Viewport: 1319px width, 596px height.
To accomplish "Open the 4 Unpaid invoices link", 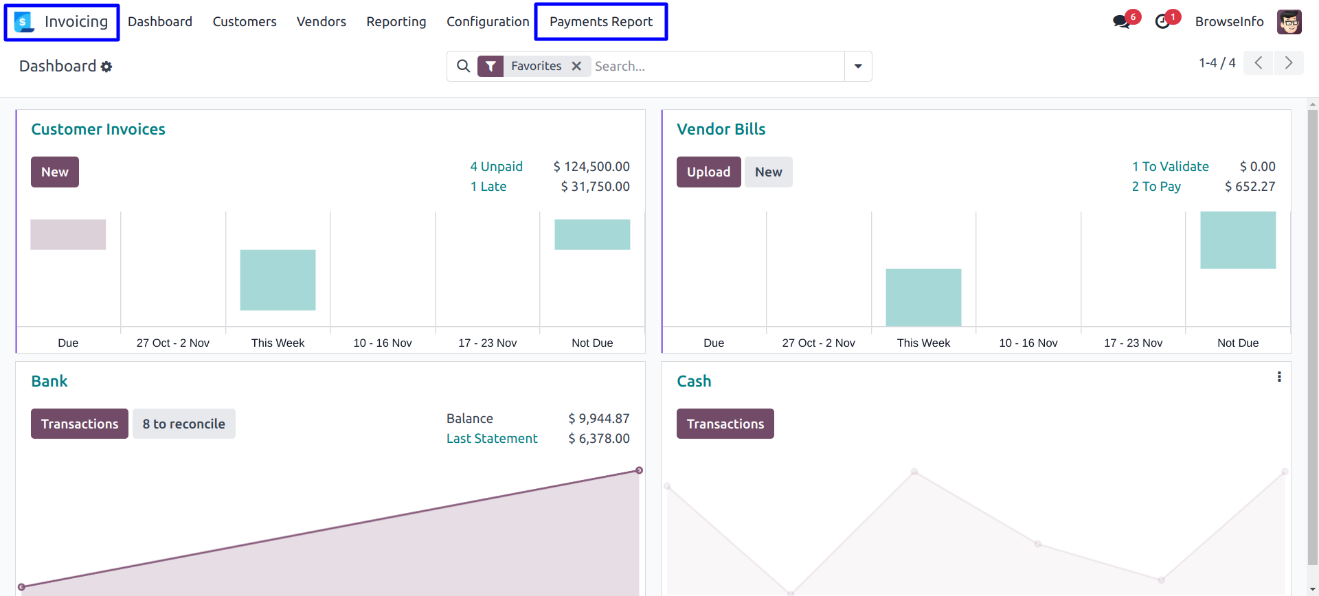I will click(496, 167).
